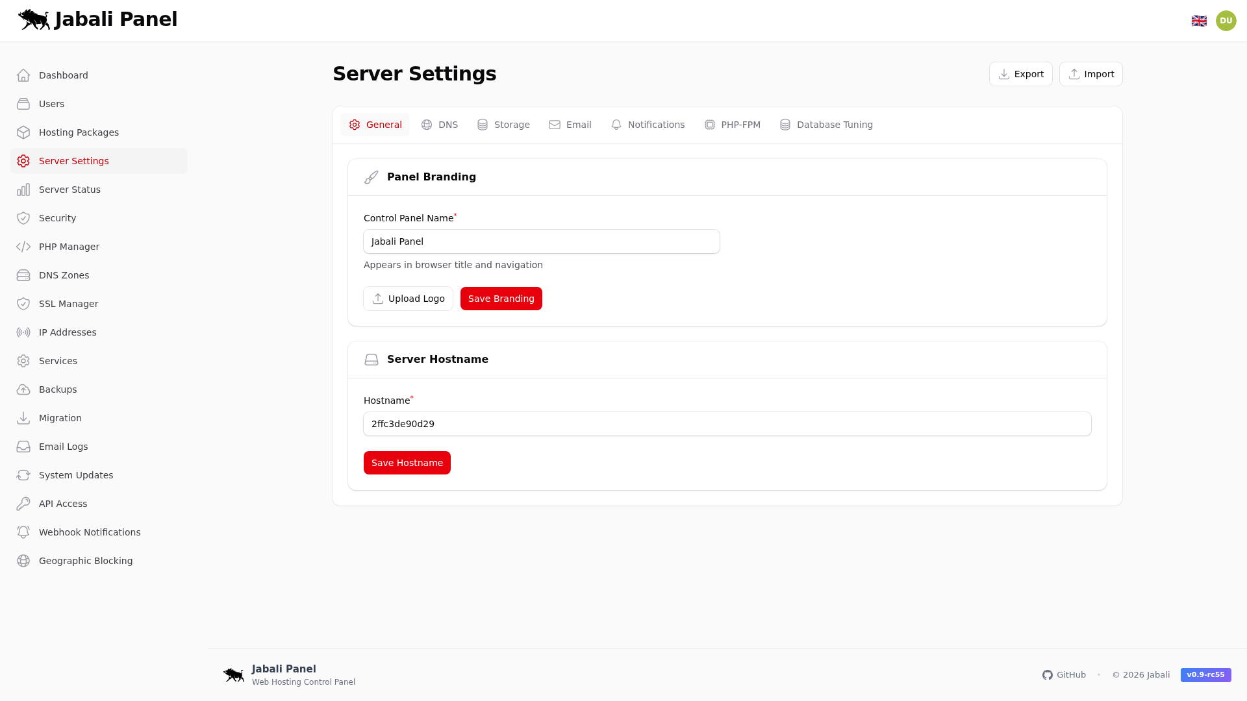Switch to the Notifications tab
Screen dimensions: 1247x701
coord(656,125)
